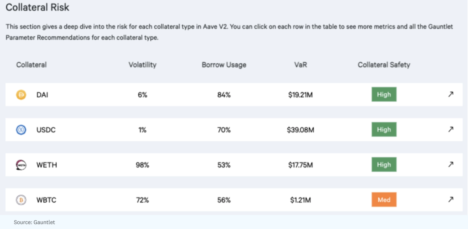Viewport: 468px width, 229px height.
Task: Open DAI details via arrow icon
Action: click(x=451, y=94)
